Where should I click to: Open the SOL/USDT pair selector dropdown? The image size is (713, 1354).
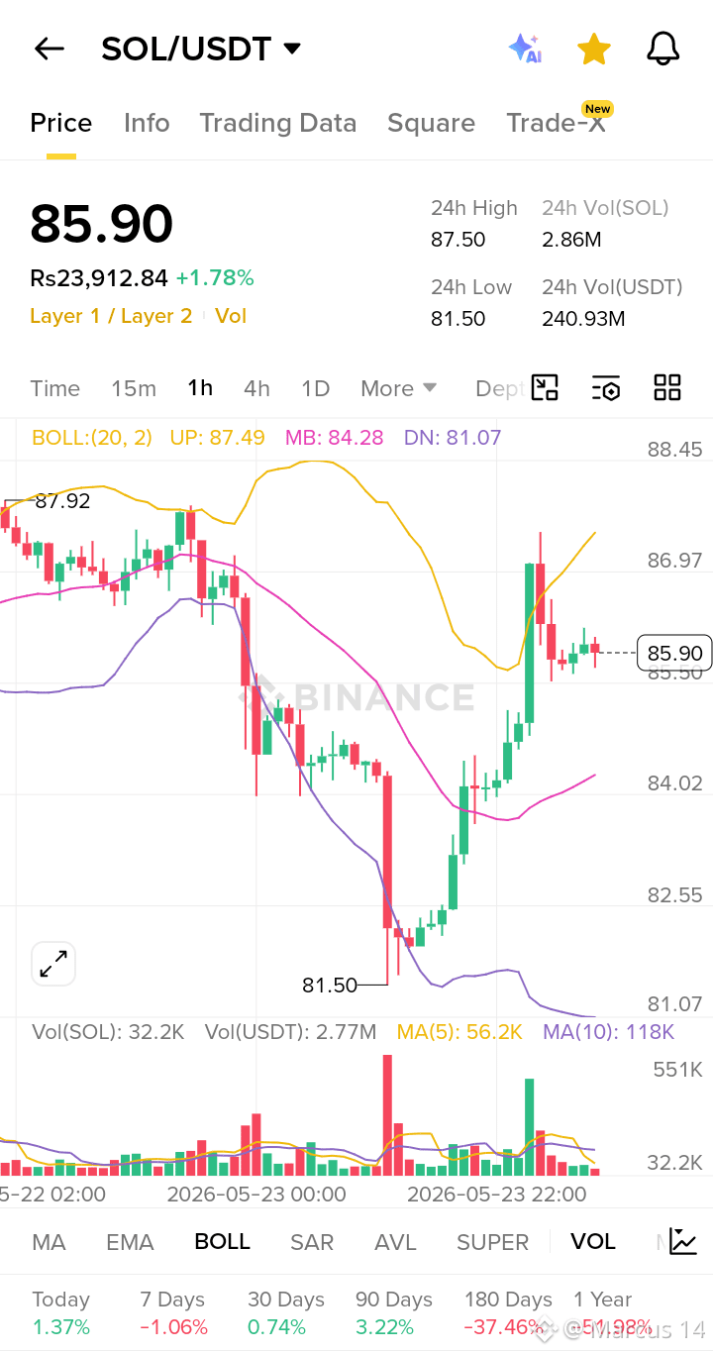[x=201, y=49]
